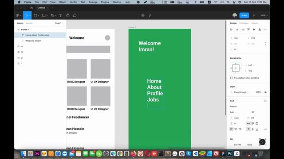The image size is (284, 159).
Task: Click the Create component icon
Action: click(x=143, y=15)
